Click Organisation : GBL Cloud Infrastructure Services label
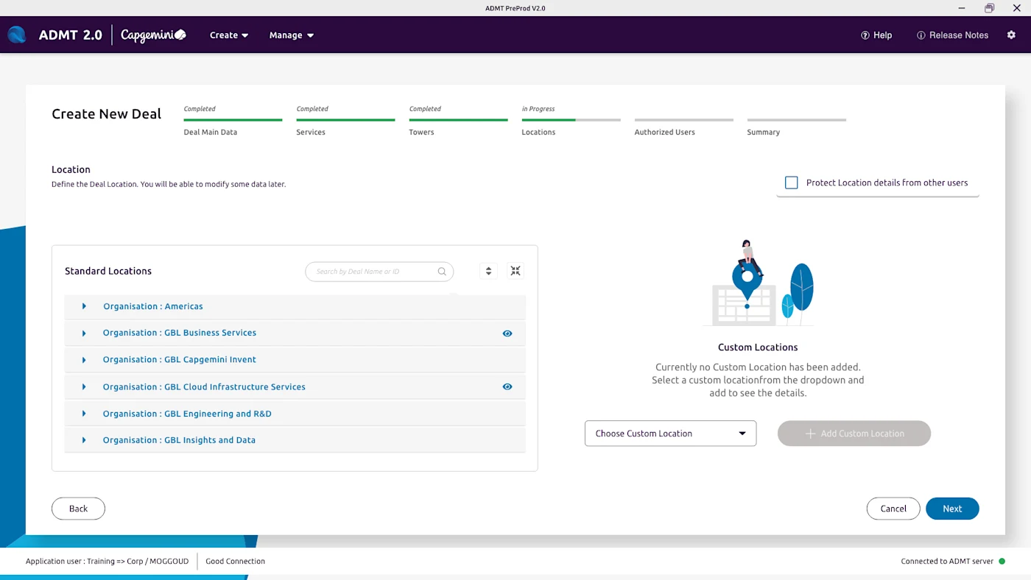This screenshot has width=1031, height=580. tap(204, 386)
